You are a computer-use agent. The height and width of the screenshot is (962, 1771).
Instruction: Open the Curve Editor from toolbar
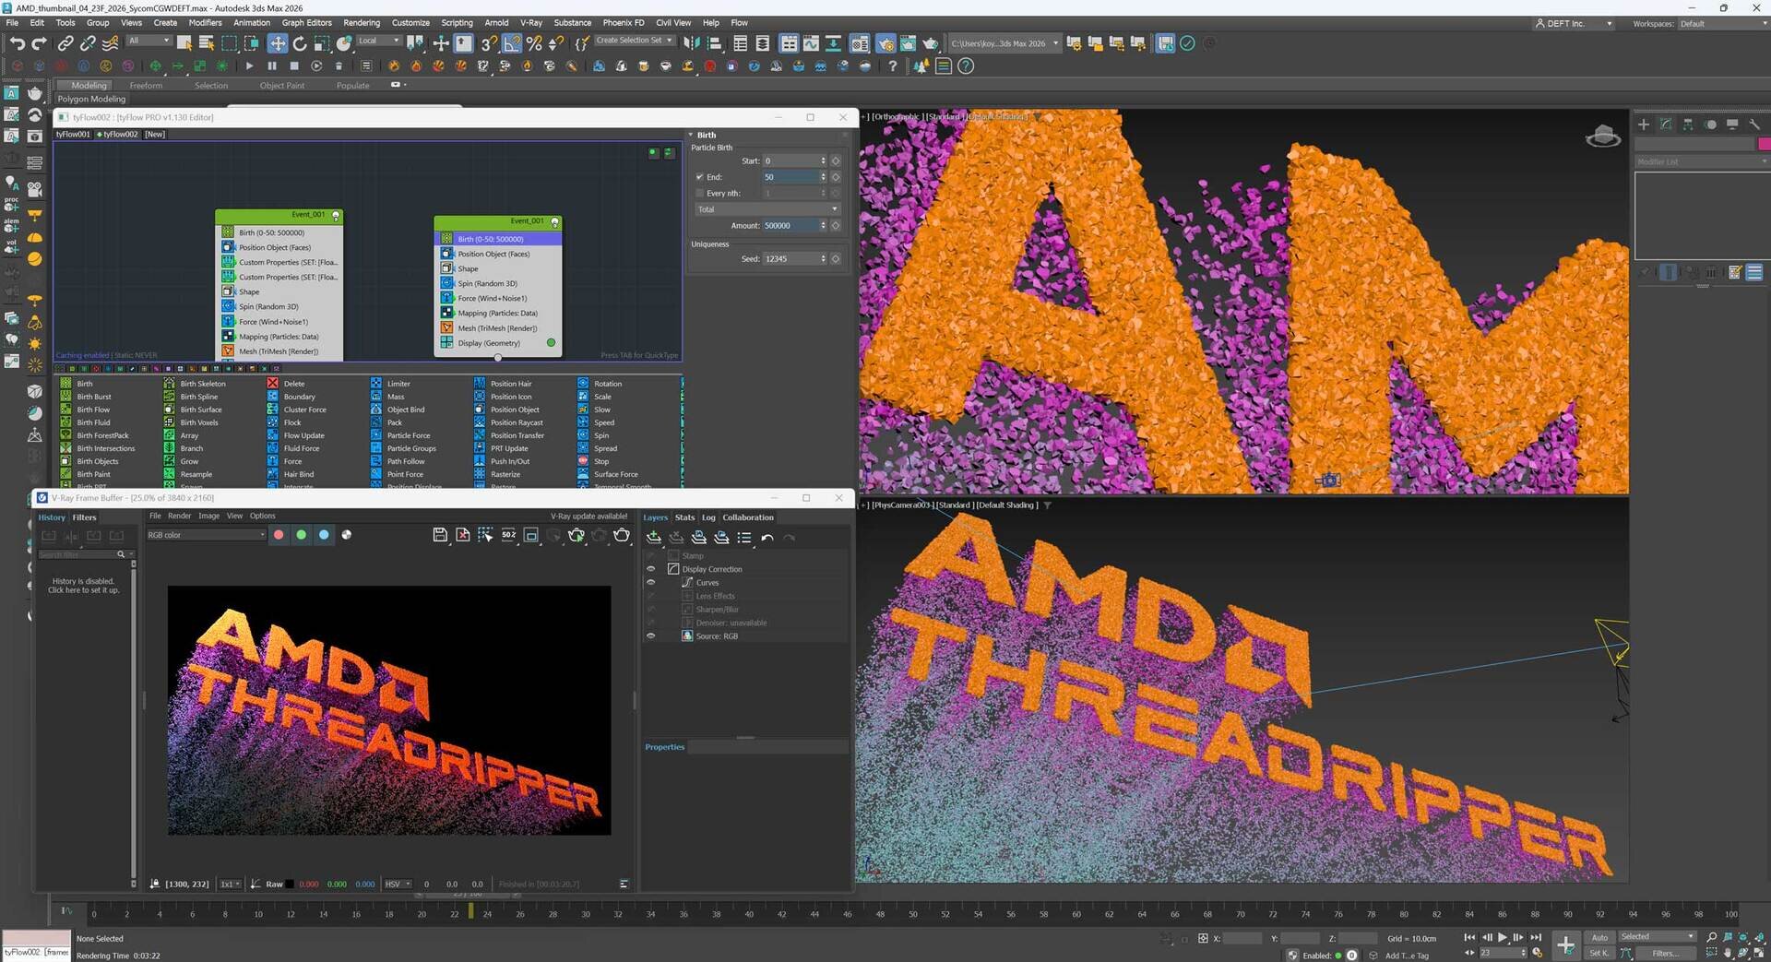(811, 42)
